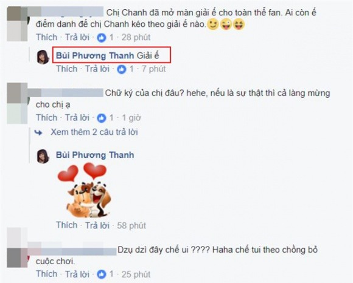
Task: Click the like count thumb icon on Chị Chanh comment
Action: [102, 38]
